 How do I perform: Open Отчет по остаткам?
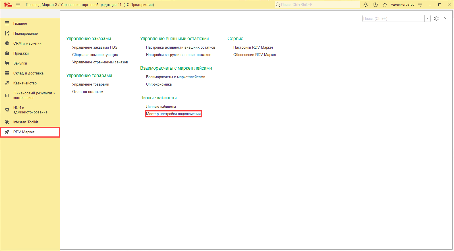click(x=88, y=92)
